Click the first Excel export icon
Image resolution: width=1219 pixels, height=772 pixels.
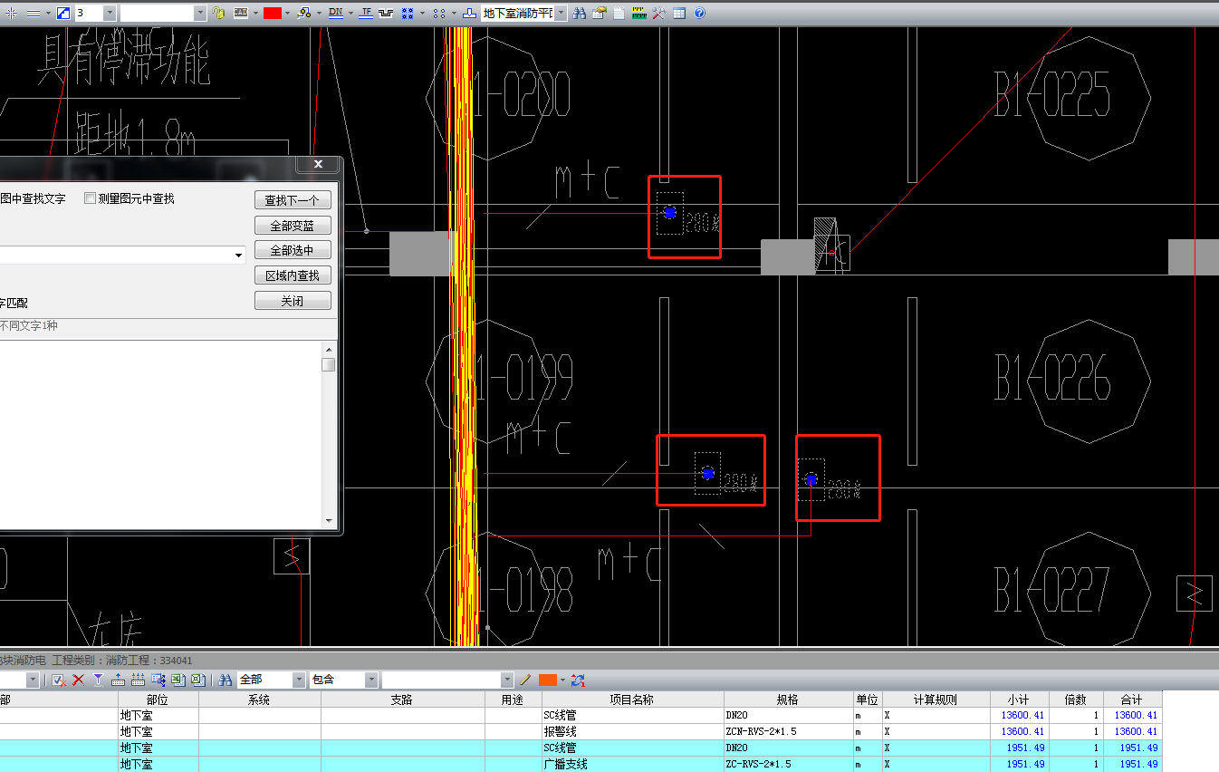pos(178,680)
